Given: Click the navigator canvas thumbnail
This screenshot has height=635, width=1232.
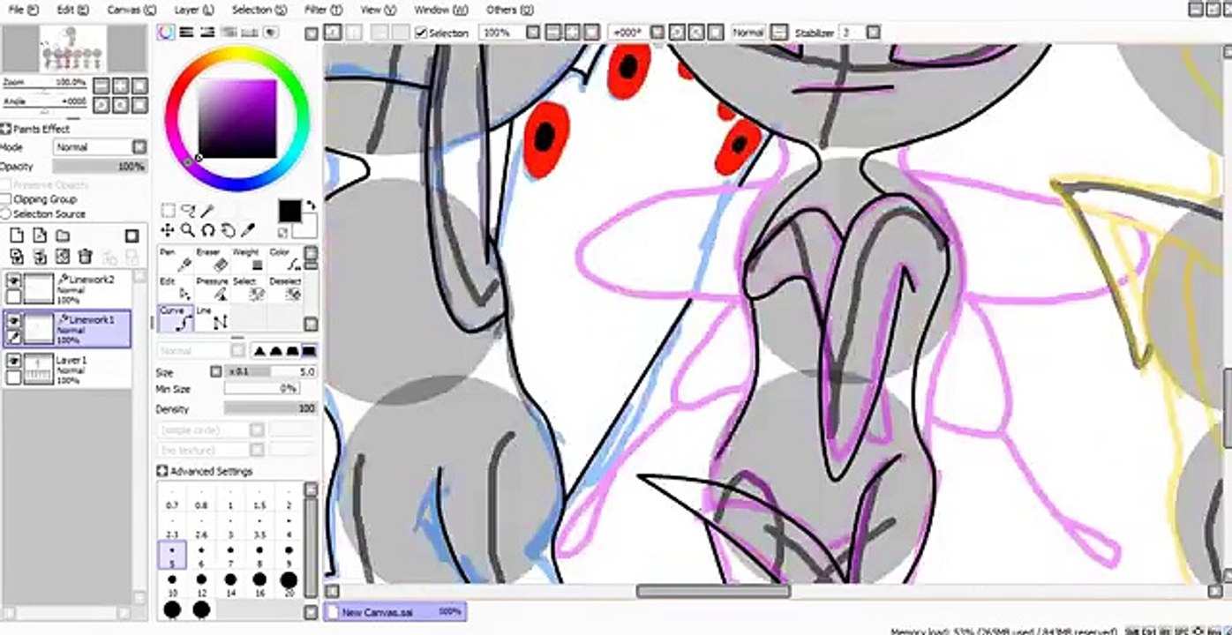Looking at the screenshot, I should tap(72, 49).
